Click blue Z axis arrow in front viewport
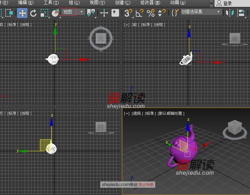 189,33
